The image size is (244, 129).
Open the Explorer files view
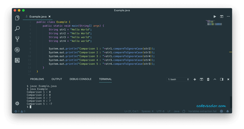pos(17,18)
